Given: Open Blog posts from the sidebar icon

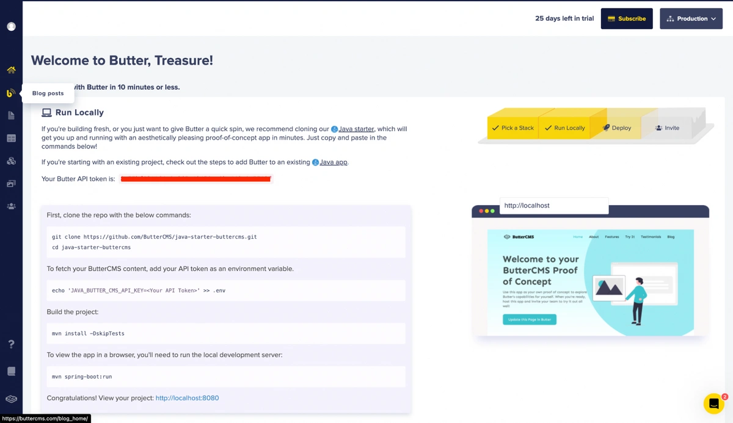Looking at the screenshot, I should click(x=11, y=93).
